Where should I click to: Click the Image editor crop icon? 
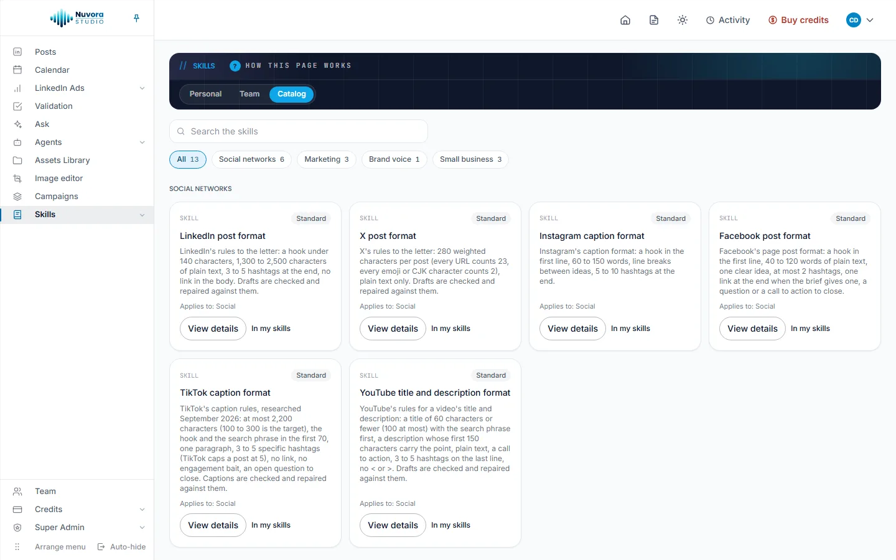click(17, 178)
